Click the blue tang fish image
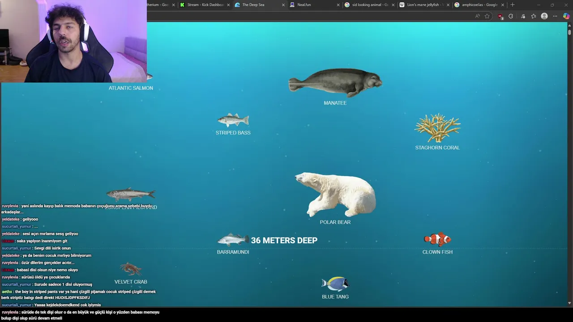Image resolution: width=573 pixels, height=322 pixels. (x=335, y=284)
